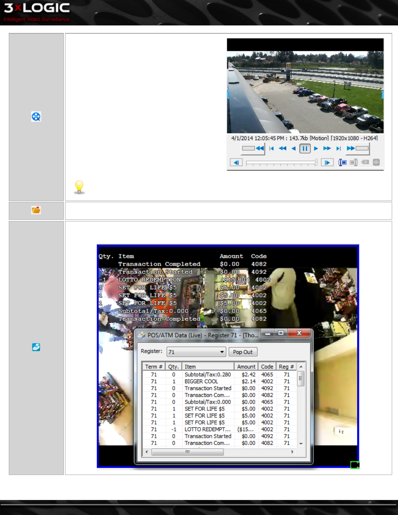Click the jump-back segment button
This screenshot has width=398, height=515.
[253, 148]
